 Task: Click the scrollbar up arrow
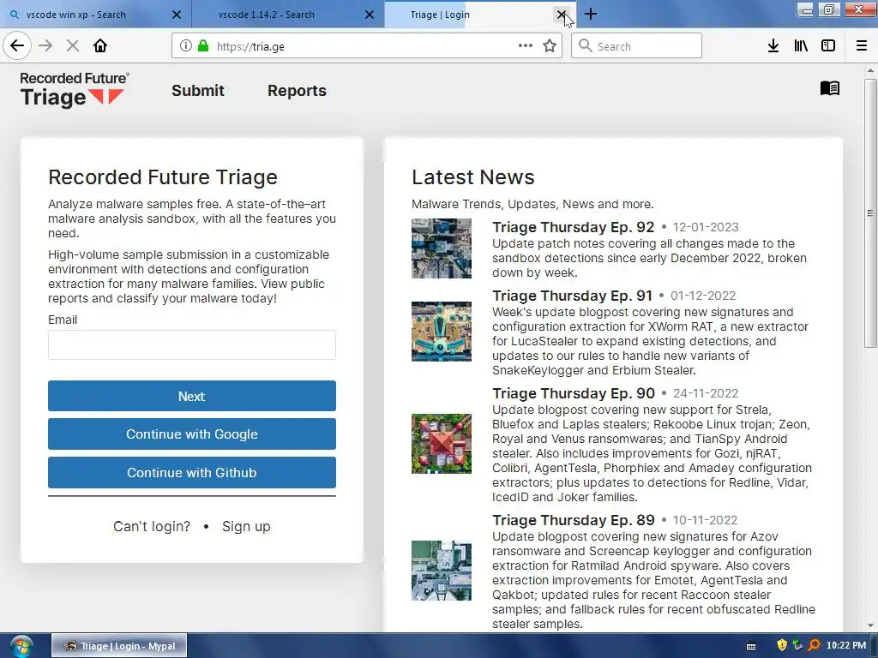[x=869, y=71]
